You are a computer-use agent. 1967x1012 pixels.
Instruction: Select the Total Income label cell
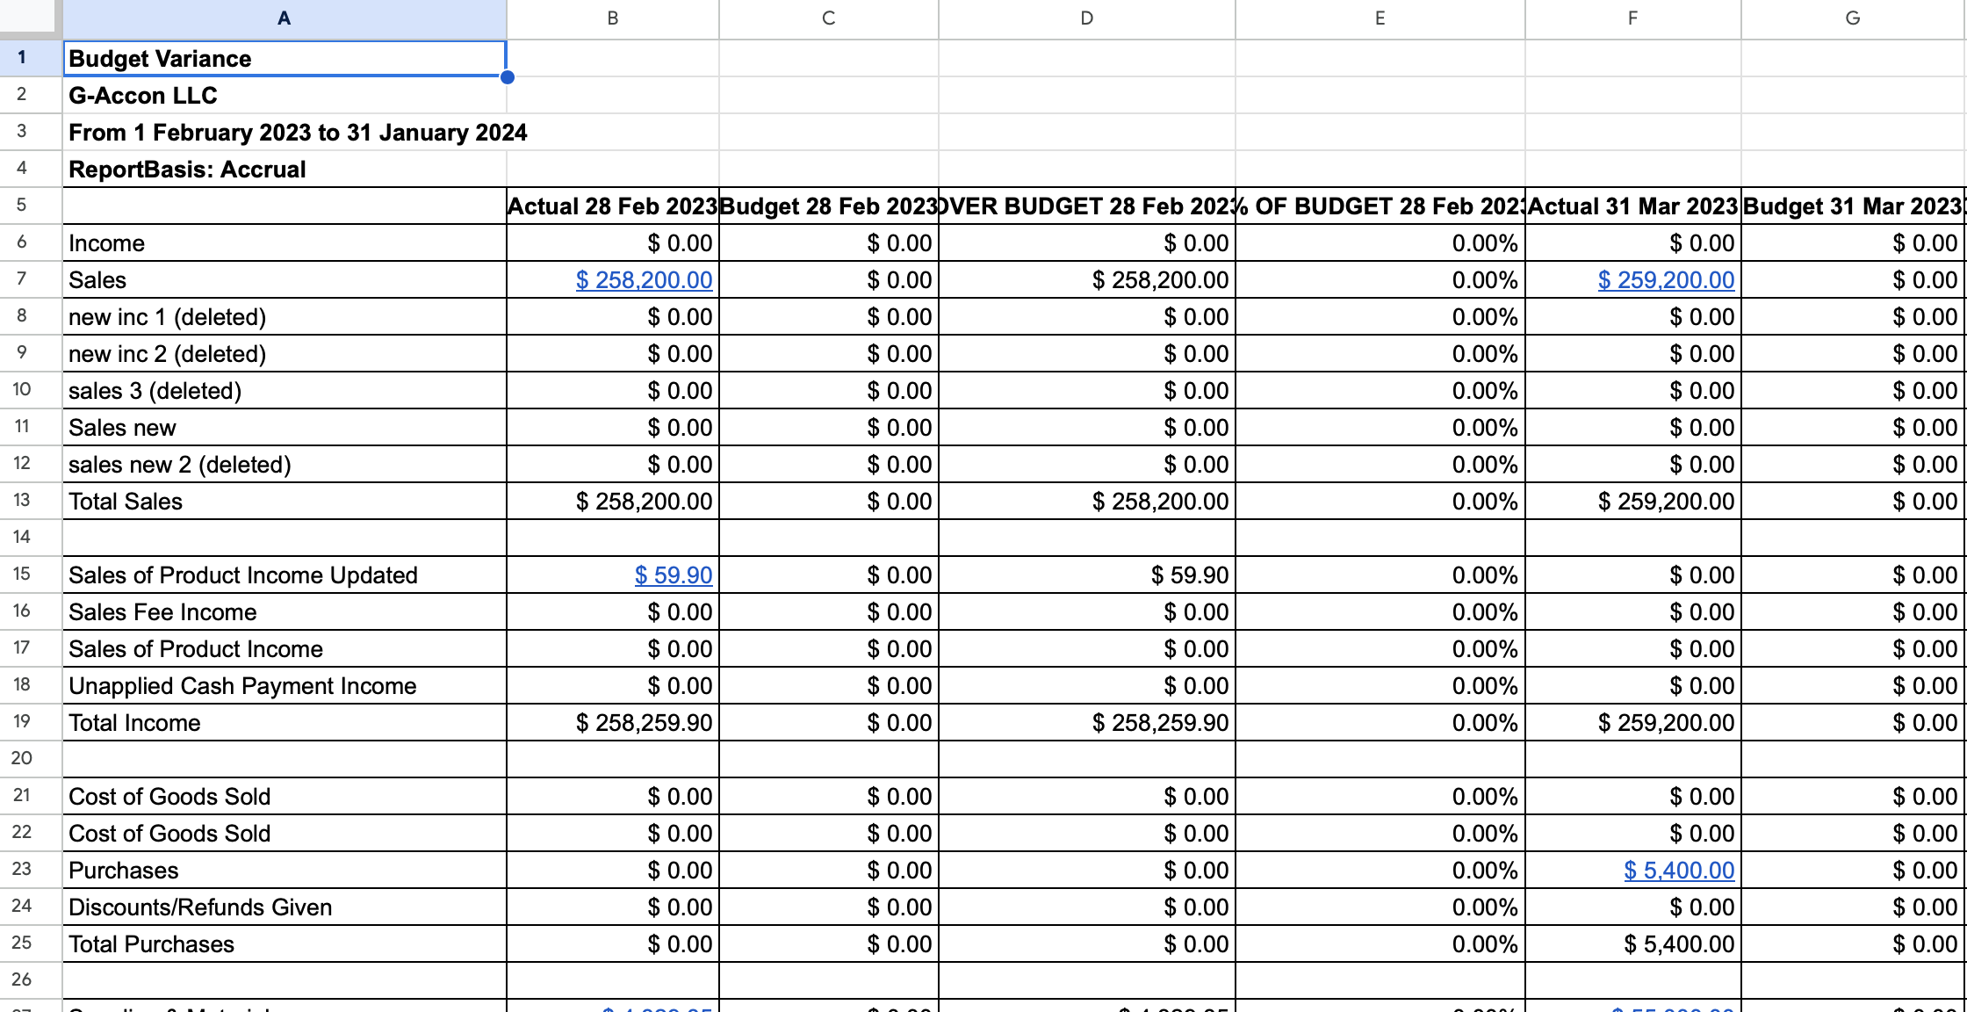[x=284, y=722]
